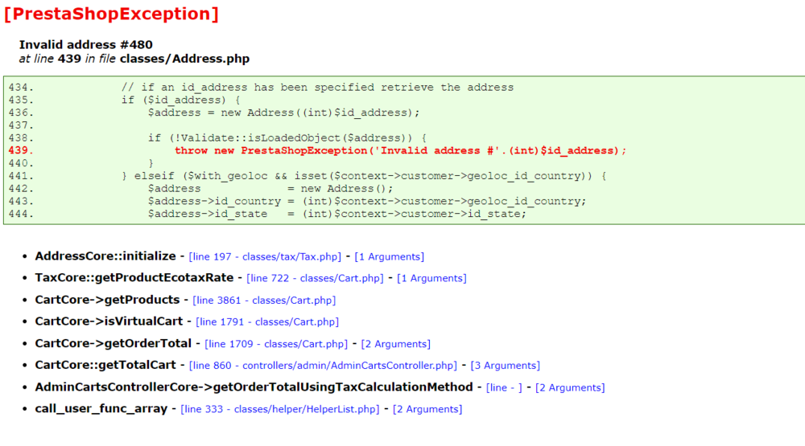Screen dimensions: 805x446
Task: Expand 3 Arguments for CartCore::getTotalCart
Action: 506,366
